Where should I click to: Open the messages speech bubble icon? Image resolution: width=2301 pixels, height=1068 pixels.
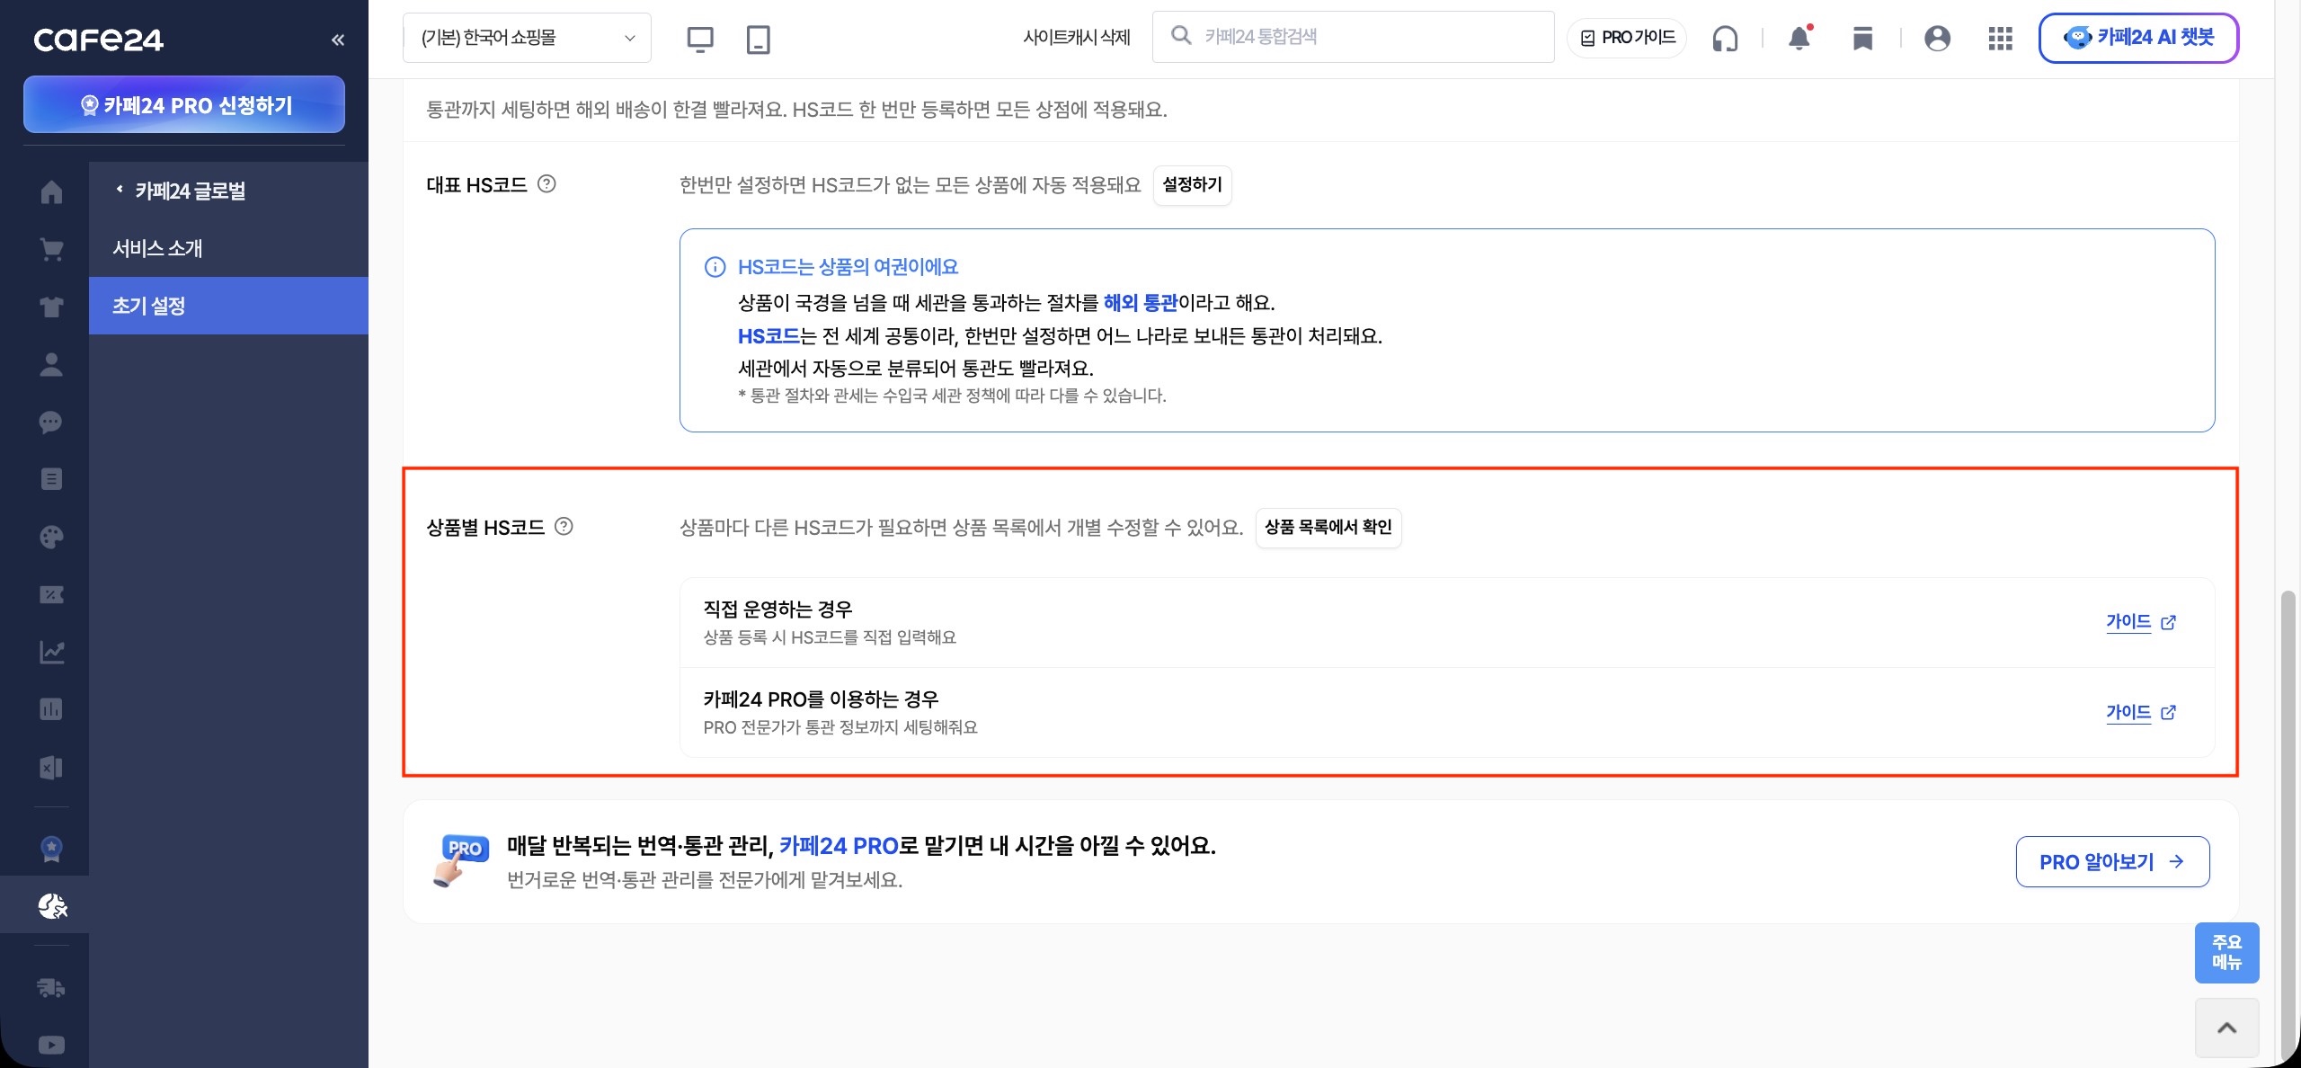[51, 422]
